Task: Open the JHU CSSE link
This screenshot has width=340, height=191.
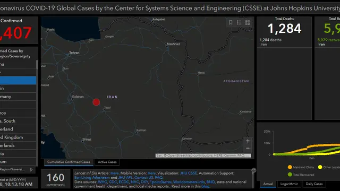Action: (x=189, y=173)
